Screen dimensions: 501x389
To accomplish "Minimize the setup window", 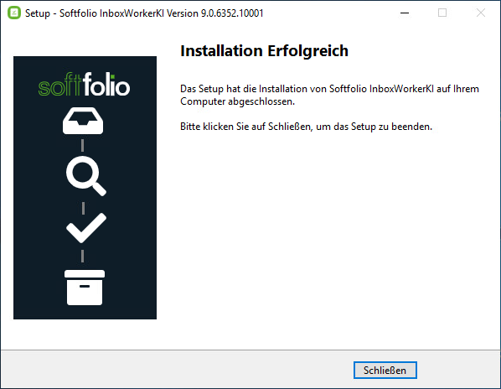I will (x=405, y=13).
